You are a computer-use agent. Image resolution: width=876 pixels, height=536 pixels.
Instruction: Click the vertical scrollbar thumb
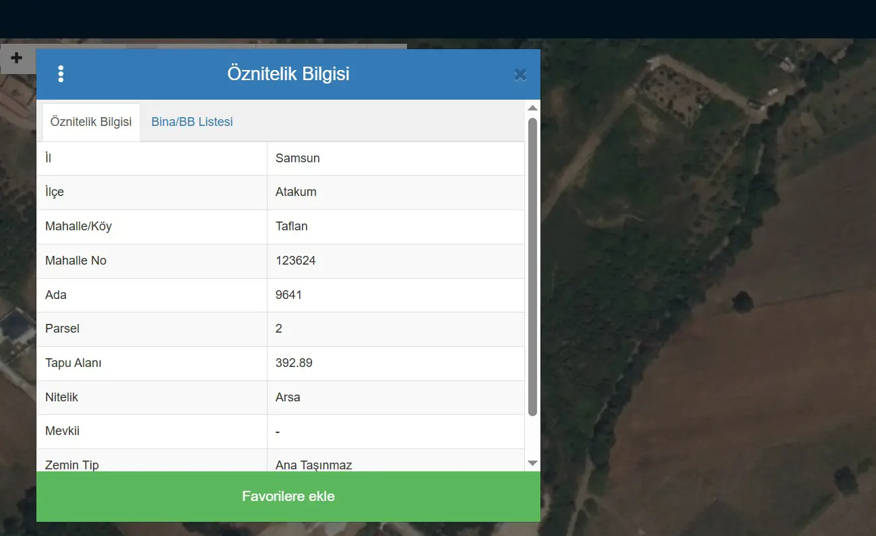532,267
